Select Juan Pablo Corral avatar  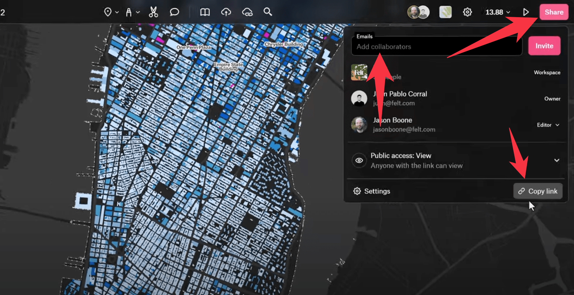pyautogui.click(x=359, y=98)
